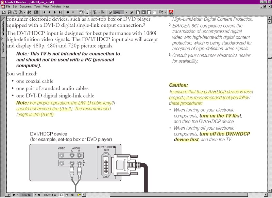272x198 pixels.
Task: Expand dropdown arrow beside email icon
Action: click(24, 12)
